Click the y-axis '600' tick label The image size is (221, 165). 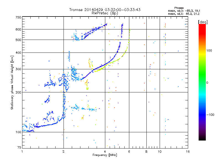coord(18,29)
